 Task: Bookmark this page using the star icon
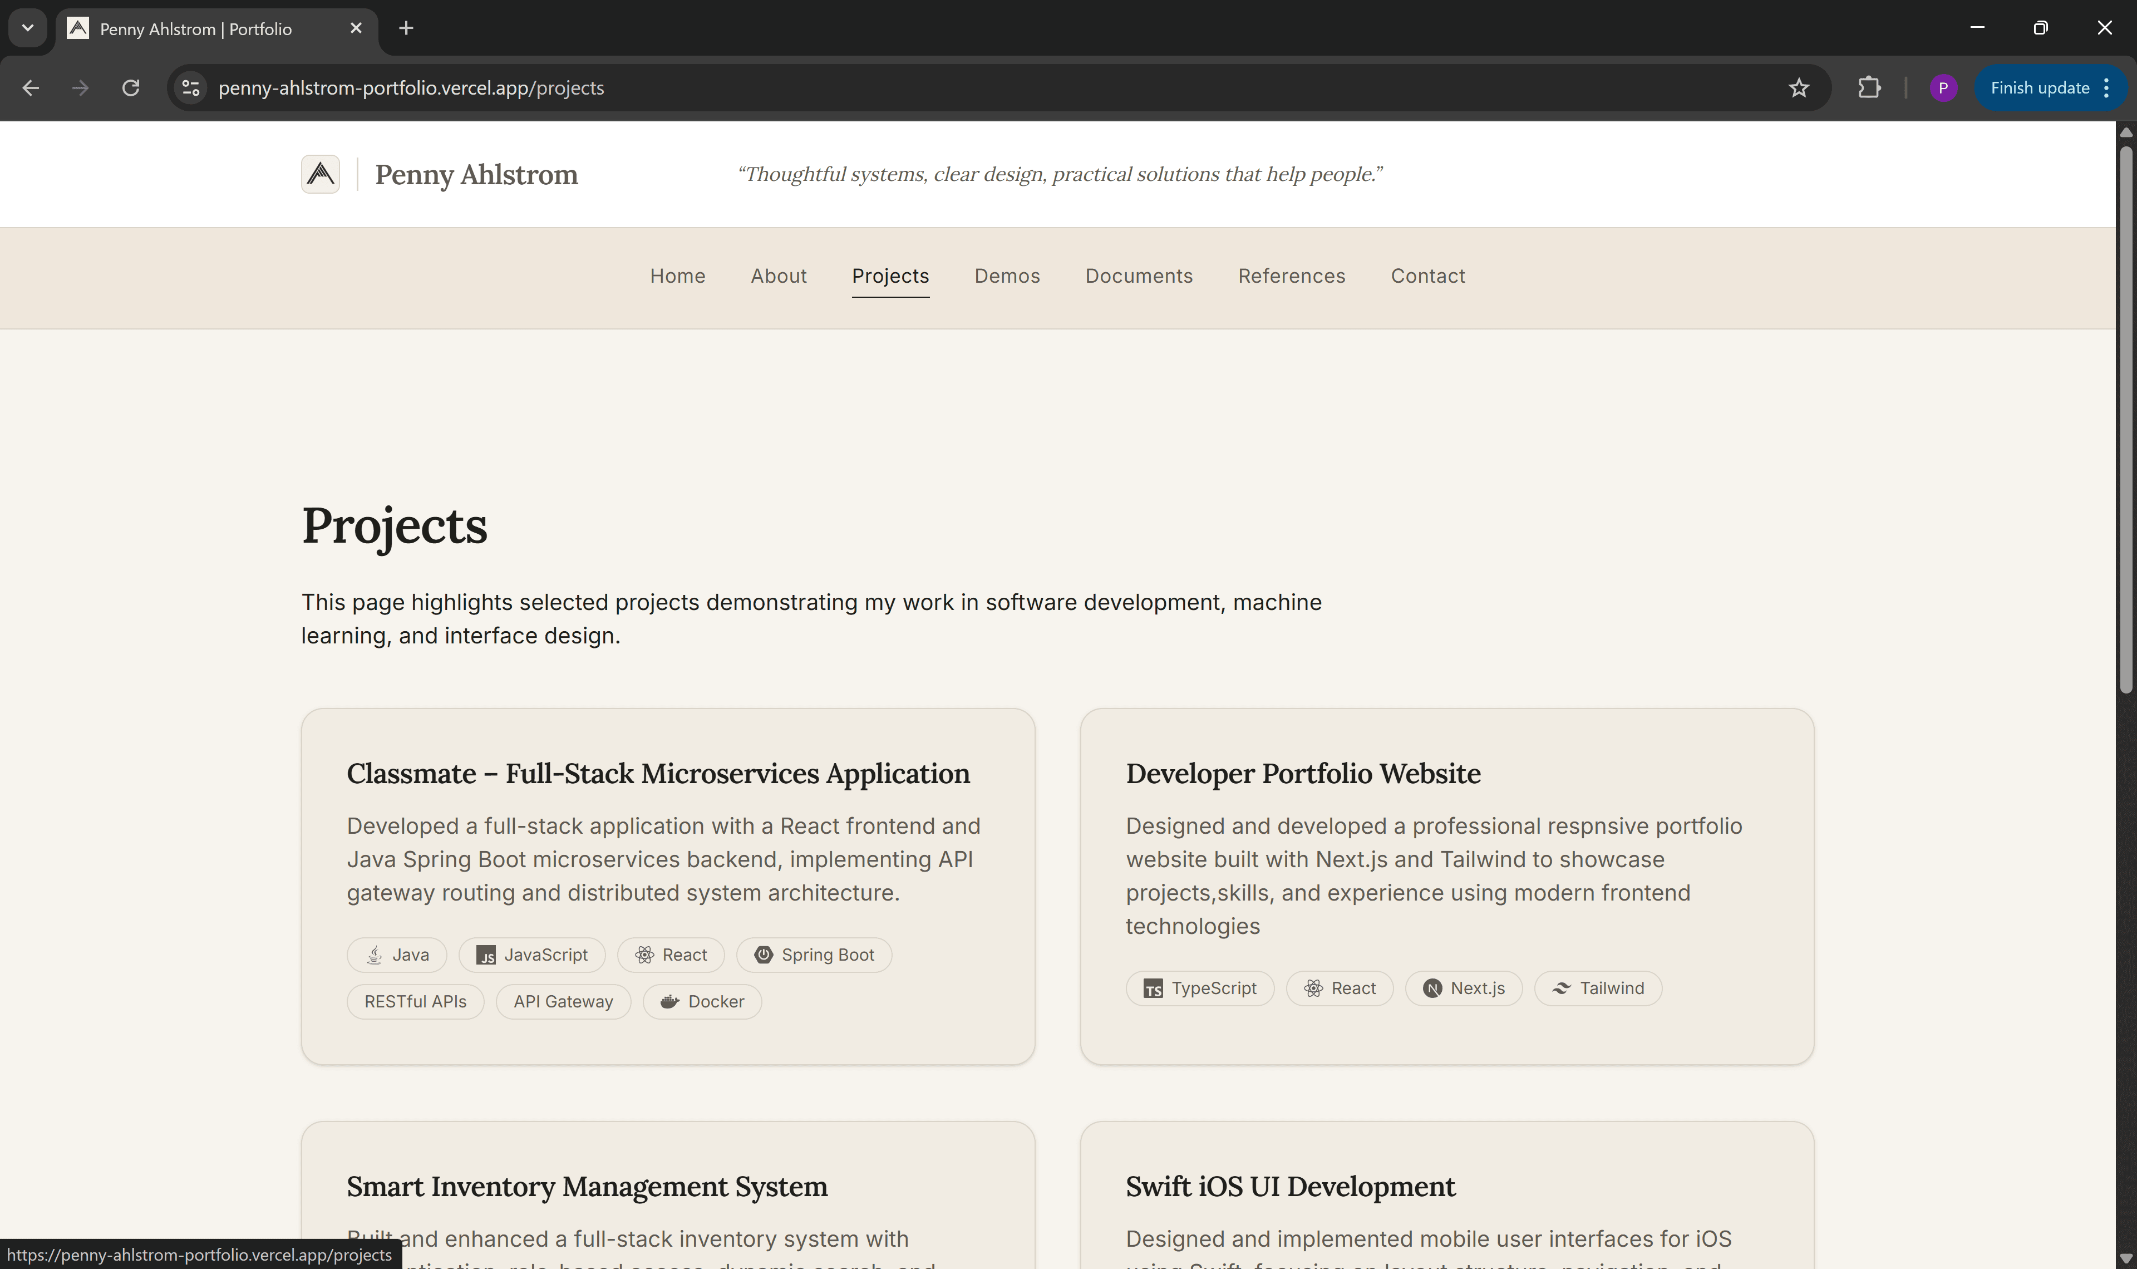1799,87
